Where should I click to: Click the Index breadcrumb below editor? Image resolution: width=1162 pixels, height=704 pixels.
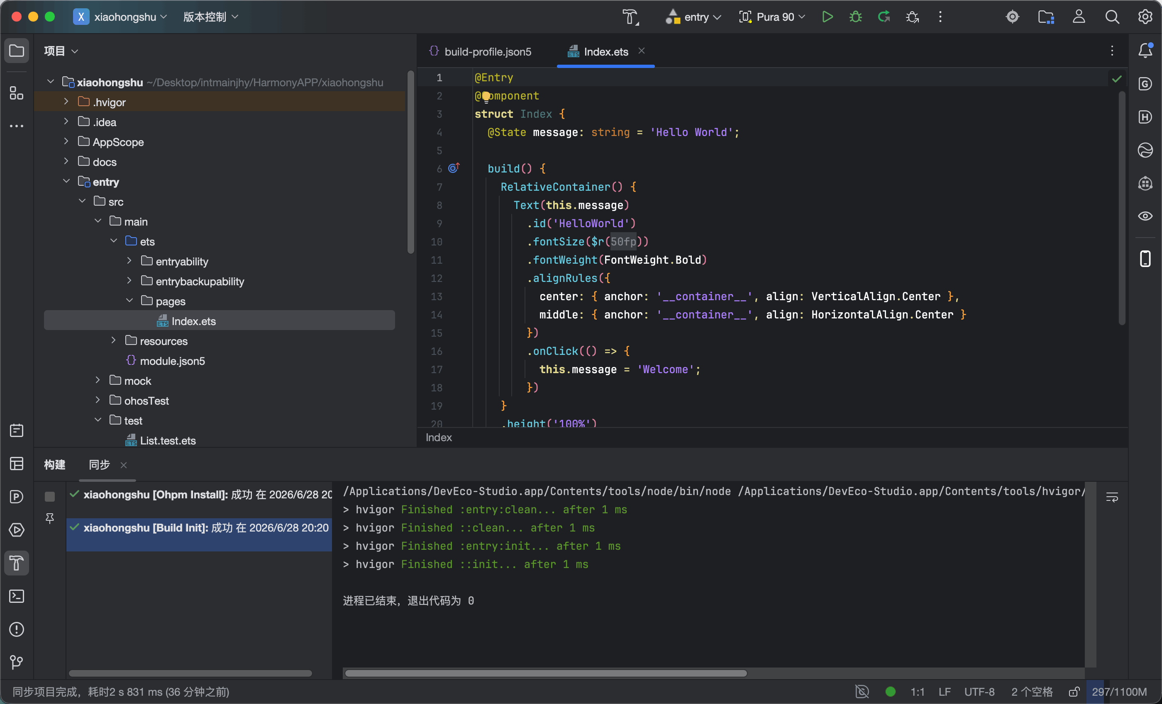pyautogui.click(x=439, y=437)
